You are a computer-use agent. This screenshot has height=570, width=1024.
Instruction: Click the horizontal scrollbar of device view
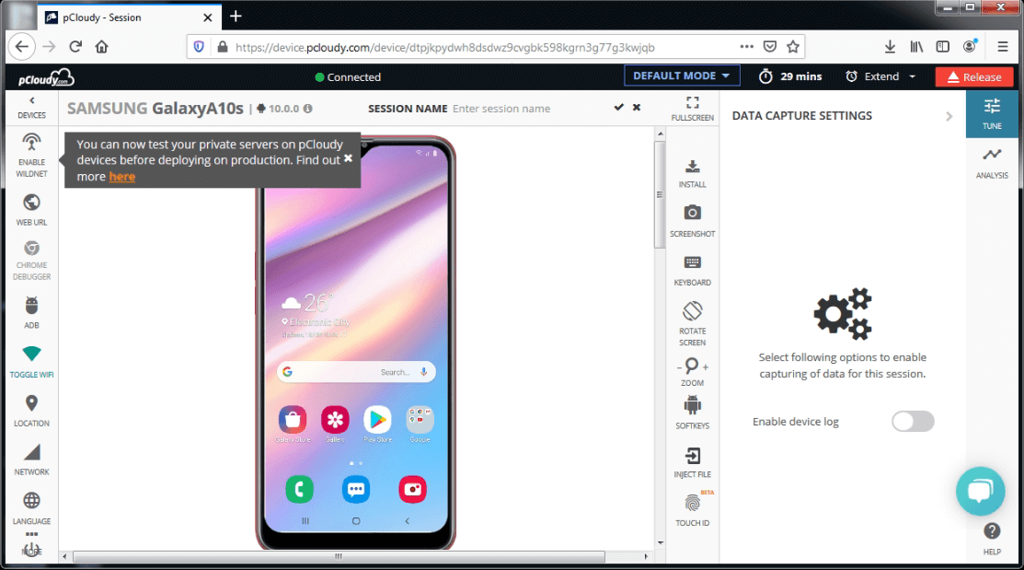pyautogui.click(x=339, y=556)
